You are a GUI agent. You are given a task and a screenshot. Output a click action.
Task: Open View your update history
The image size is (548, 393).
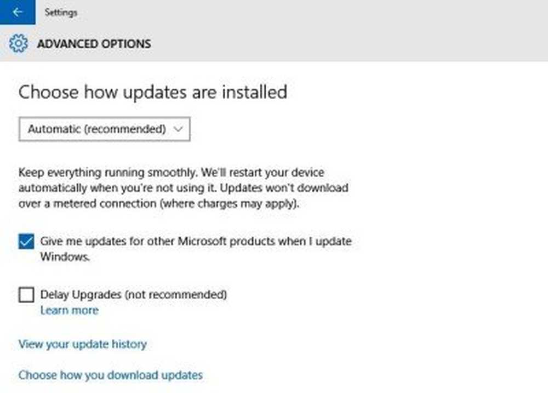82,344
